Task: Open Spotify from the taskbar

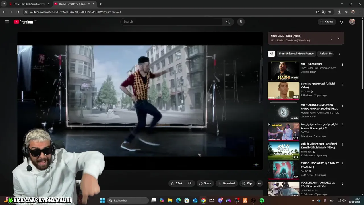Action: [262, 200]
